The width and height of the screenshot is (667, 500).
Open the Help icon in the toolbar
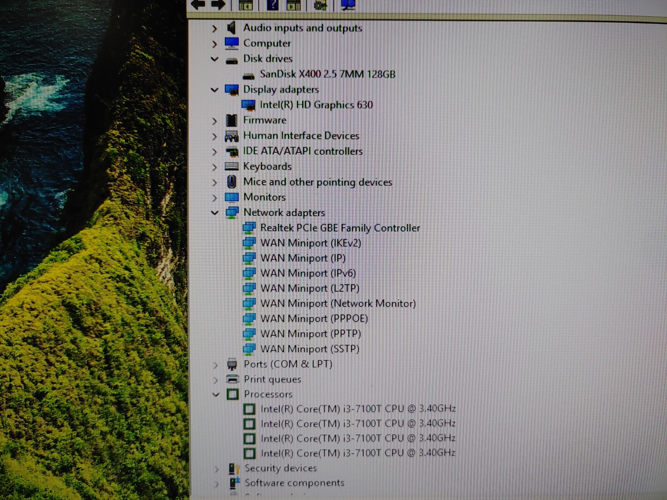(x=273, y=5)
